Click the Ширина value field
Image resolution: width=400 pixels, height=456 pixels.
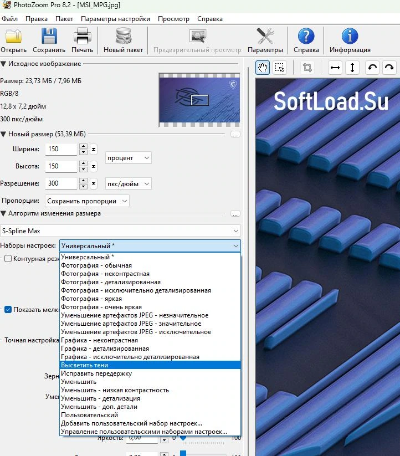point(61,149)
